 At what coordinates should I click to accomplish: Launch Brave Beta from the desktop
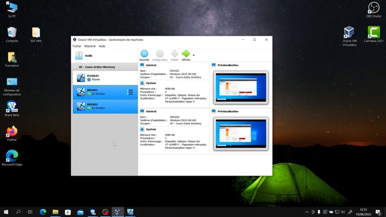12,108
